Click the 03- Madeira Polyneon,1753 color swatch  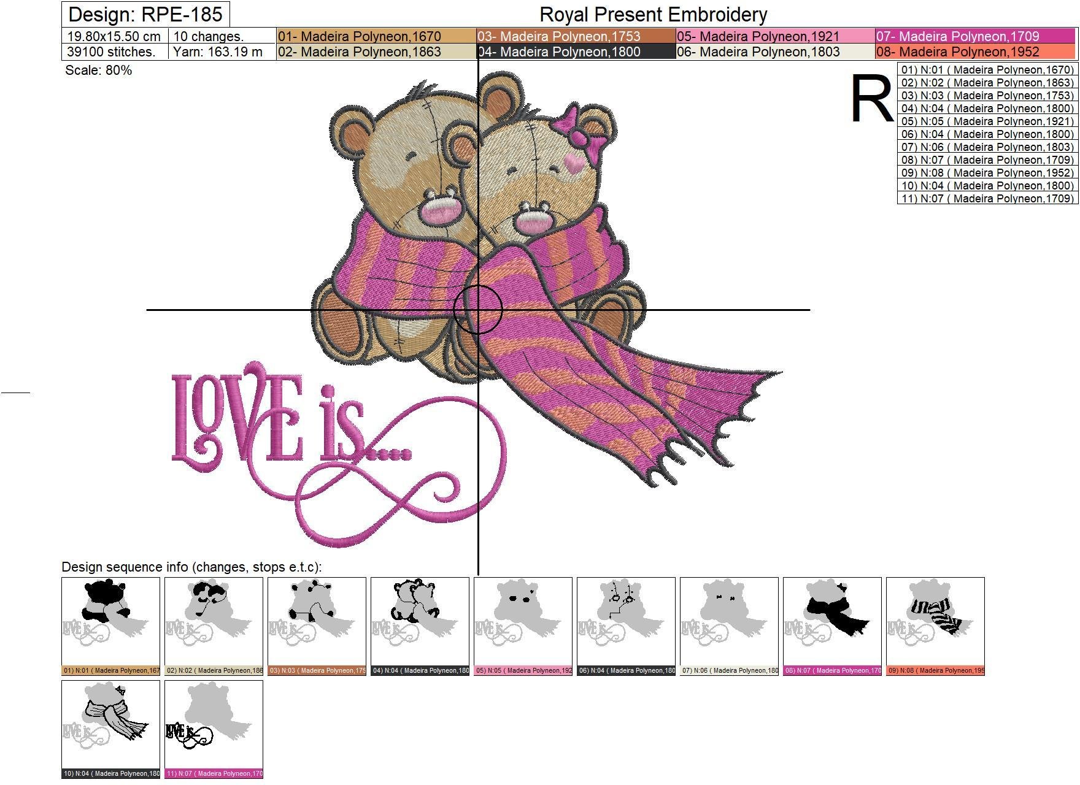click(x=576, y=36)
